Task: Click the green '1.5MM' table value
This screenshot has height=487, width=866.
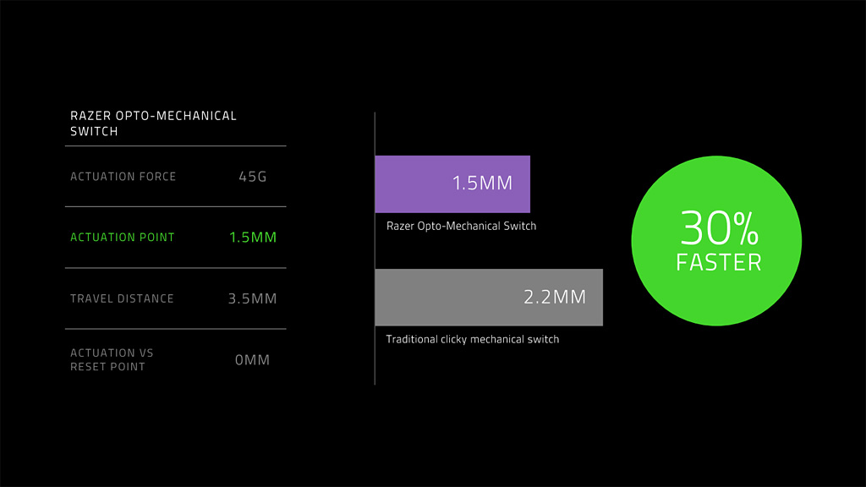Action: [x=252, y=238]
